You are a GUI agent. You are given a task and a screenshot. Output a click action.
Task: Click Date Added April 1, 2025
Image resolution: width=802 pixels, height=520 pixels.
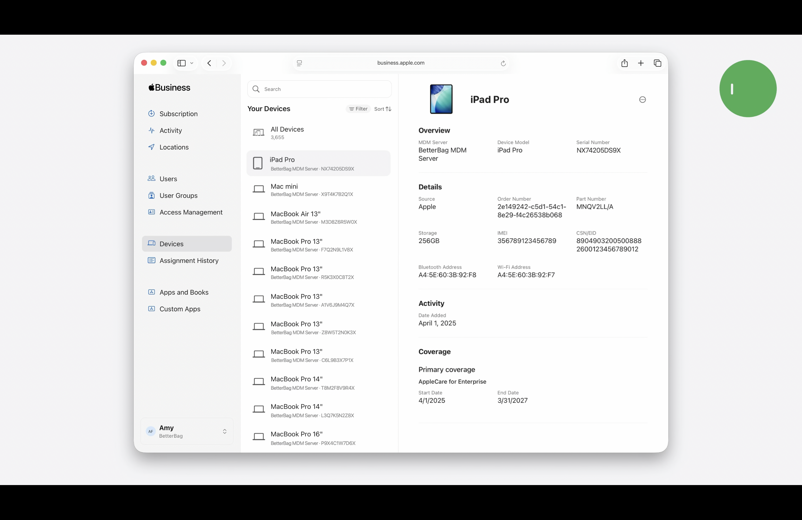pyautogui.click(x=437, y=323)
